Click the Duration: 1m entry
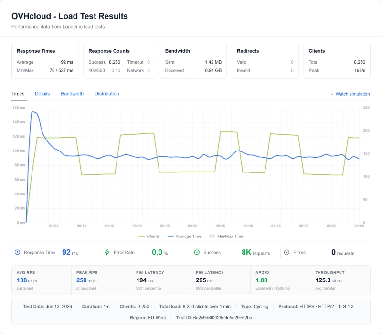The image size is (382, 334). point(96,307)
